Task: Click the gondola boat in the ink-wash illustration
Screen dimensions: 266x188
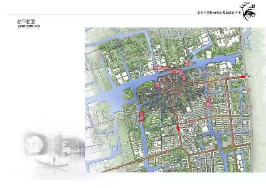Action: 52,163
